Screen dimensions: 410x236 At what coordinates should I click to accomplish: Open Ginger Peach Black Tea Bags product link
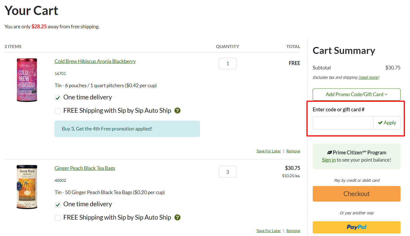pyautogui.click(x=85, y=168)
